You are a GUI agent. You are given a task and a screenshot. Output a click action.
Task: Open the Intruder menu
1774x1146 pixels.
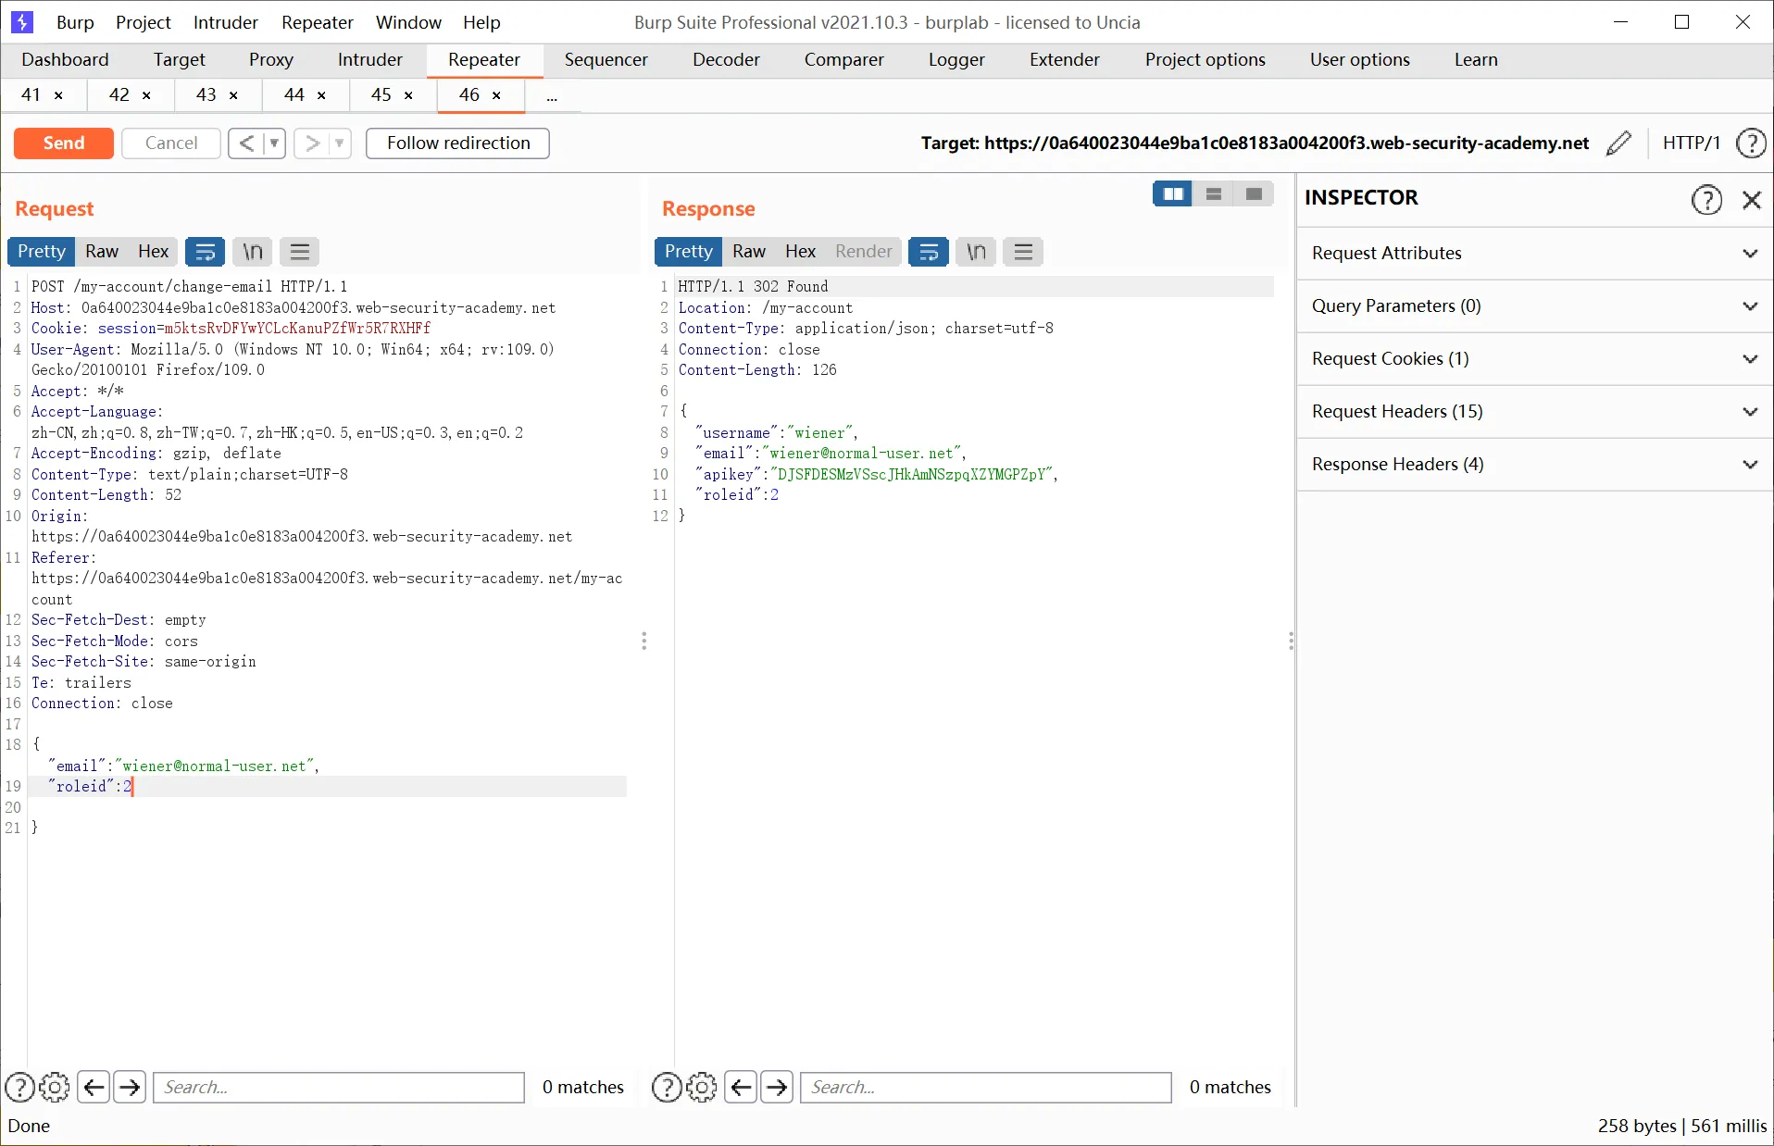point(226,22)
